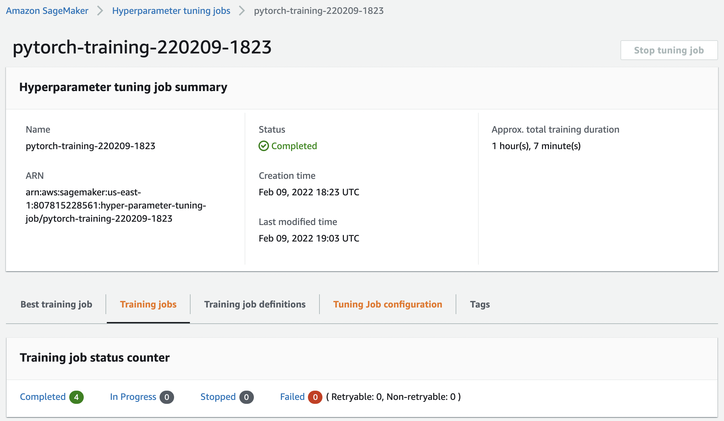Click the In Progress status filter

133,397
